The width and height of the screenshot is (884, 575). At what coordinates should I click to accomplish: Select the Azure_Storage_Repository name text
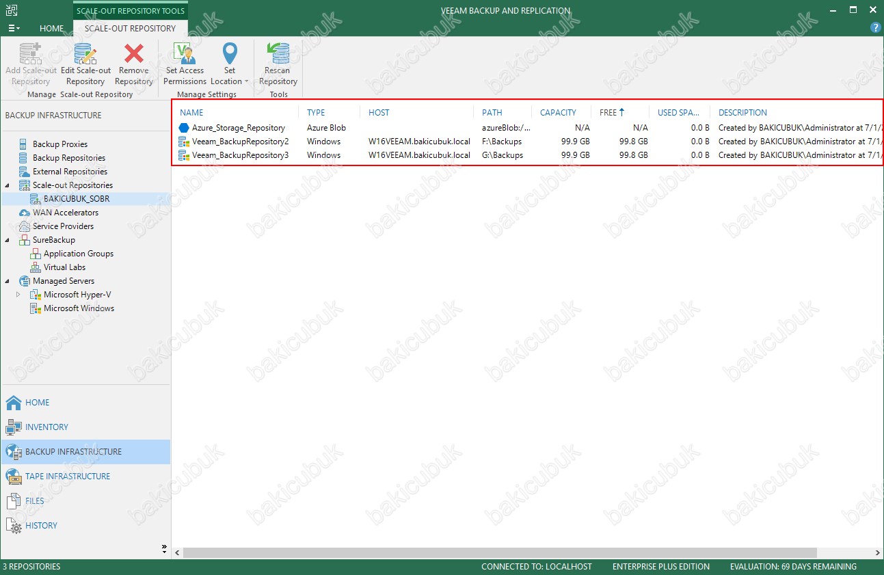click(x=239, y=128)
